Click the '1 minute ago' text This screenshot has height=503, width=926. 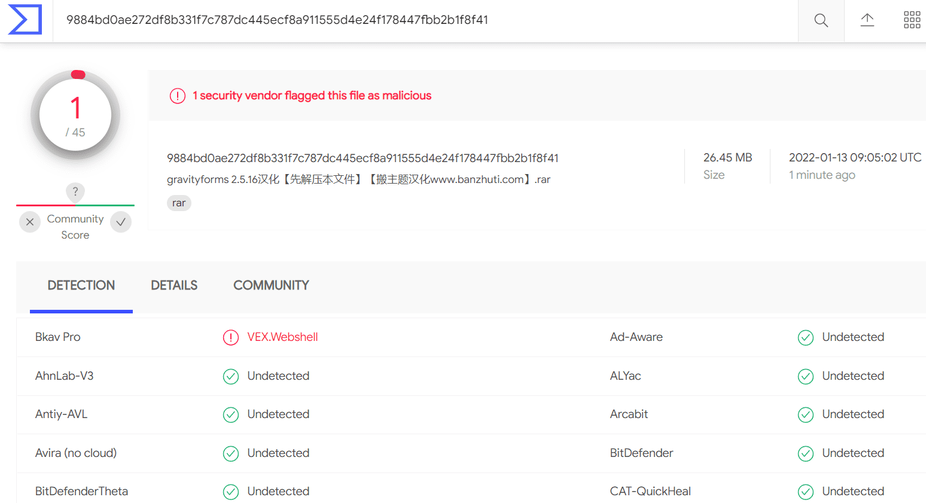pos(822,175)
